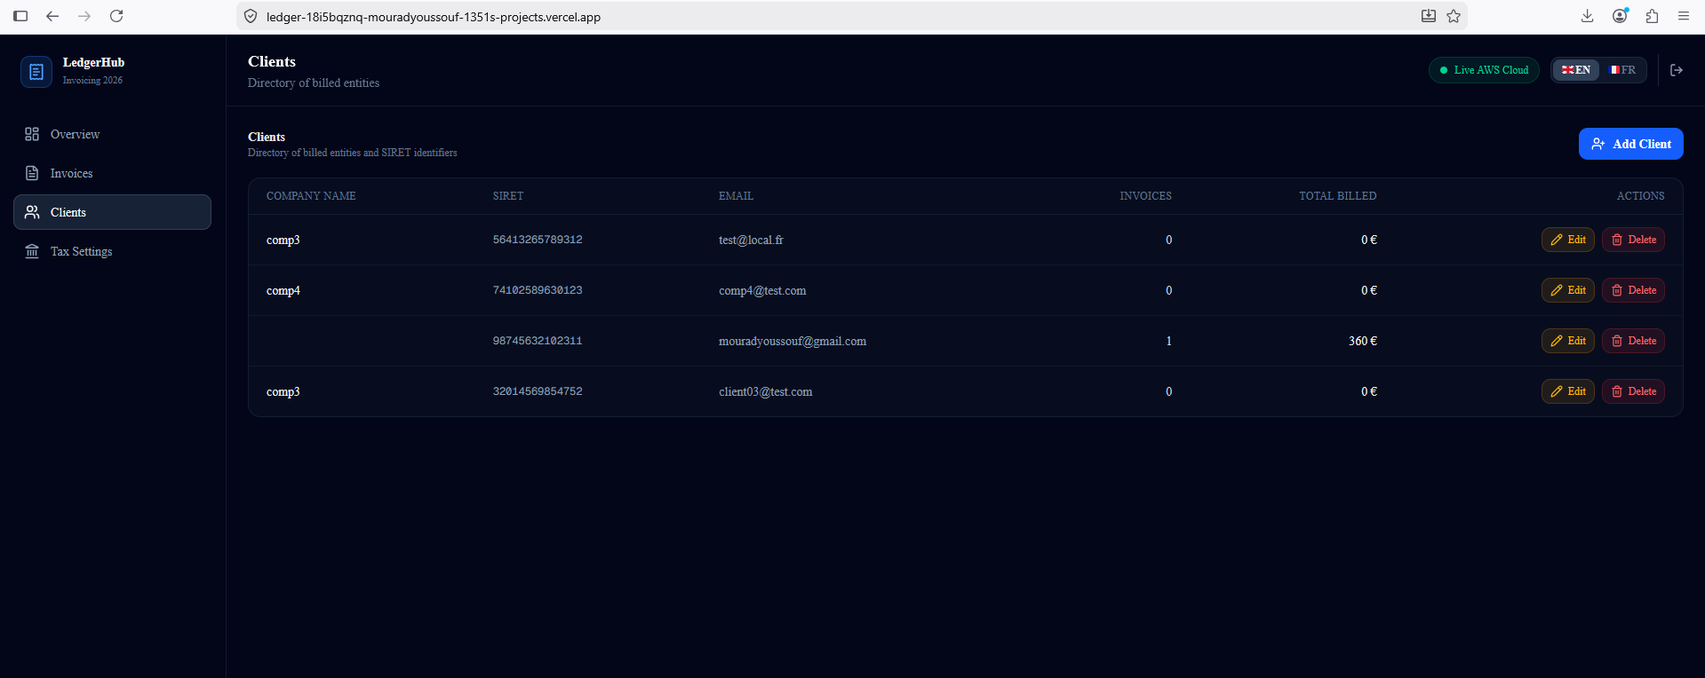Click email comp4@test.com

click(762, 290)
